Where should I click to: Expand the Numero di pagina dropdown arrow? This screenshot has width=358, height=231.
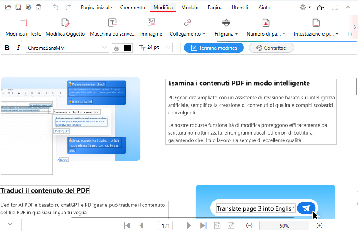(284, 33)
